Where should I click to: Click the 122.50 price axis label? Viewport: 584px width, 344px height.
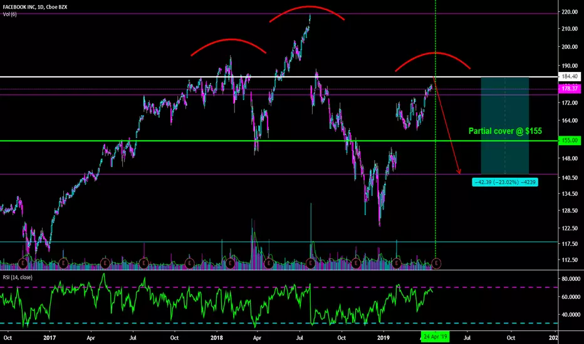(570, 228)
